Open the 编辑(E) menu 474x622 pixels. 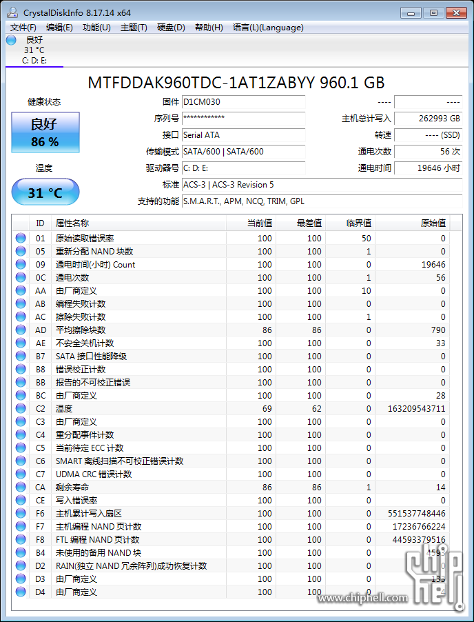pyautogui.click(x=59, y=28)
